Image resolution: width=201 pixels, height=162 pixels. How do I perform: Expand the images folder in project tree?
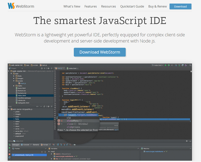tap(14, 79)
